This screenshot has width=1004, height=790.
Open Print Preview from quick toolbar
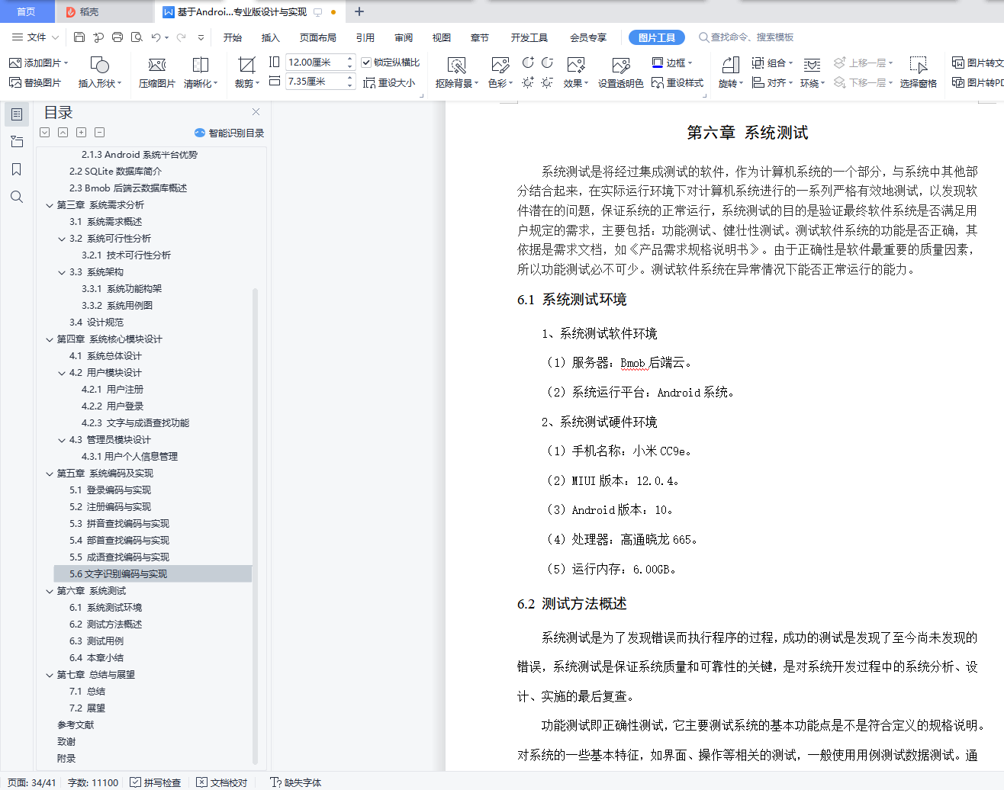tap(137, 37)
